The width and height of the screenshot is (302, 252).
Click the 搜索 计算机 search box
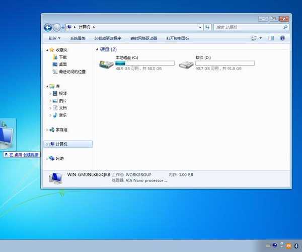[x=248, y=27]
